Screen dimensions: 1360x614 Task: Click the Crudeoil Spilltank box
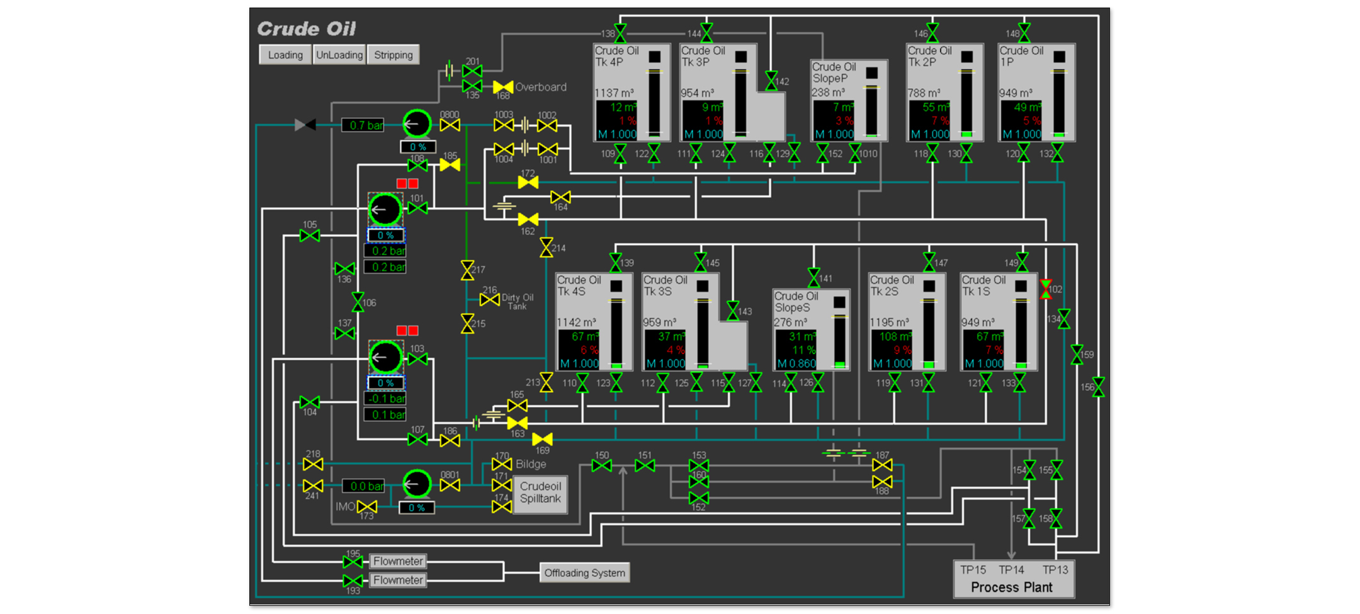click(x=540, y=494)
